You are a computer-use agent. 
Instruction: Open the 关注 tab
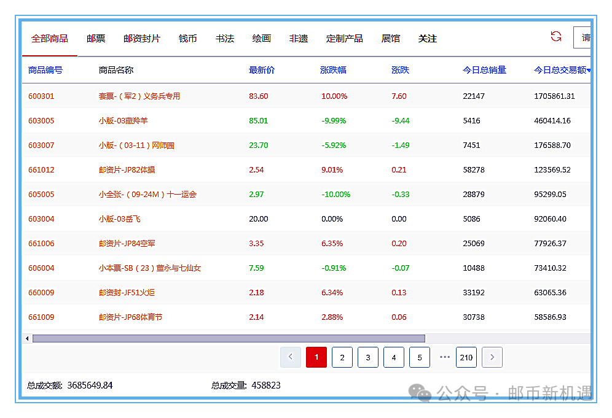tap(428, 39)
